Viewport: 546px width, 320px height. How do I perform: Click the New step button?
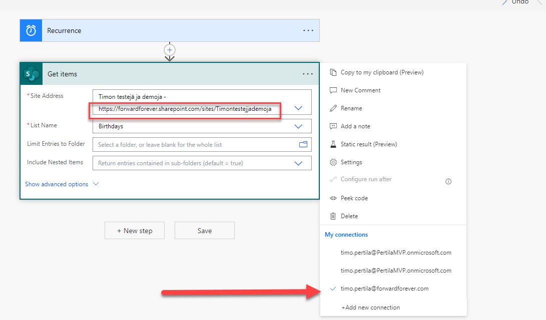coord(135,231)
